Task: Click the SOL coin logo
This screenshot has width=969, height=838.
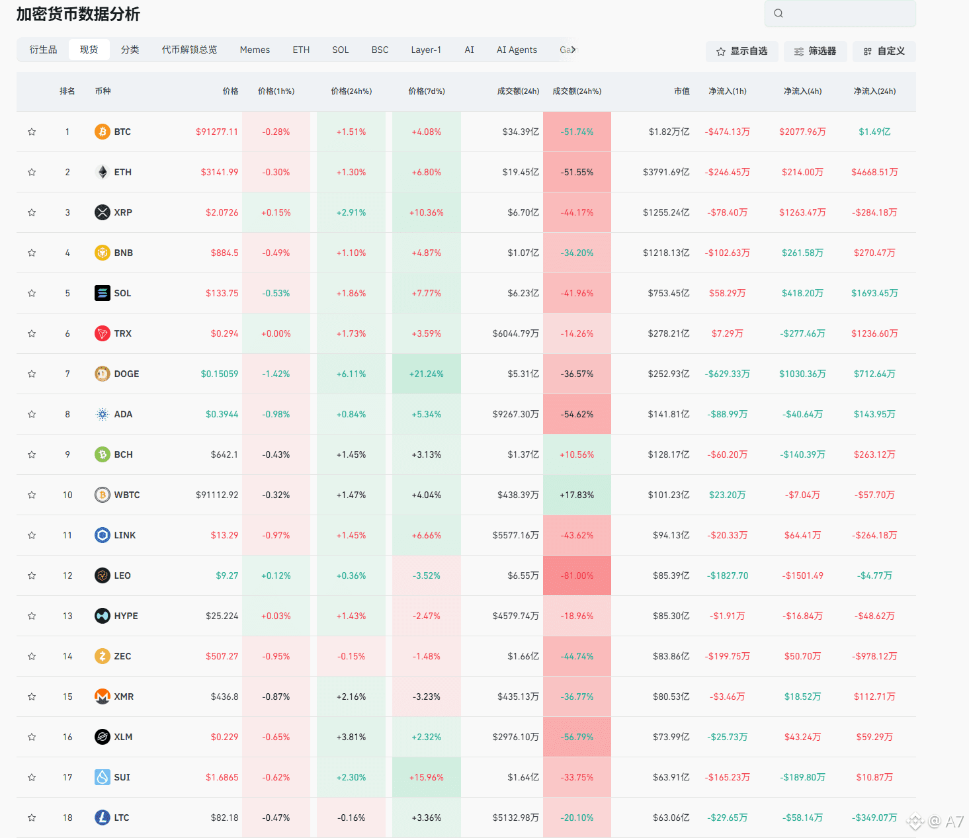Action: [x=102, y=293]
